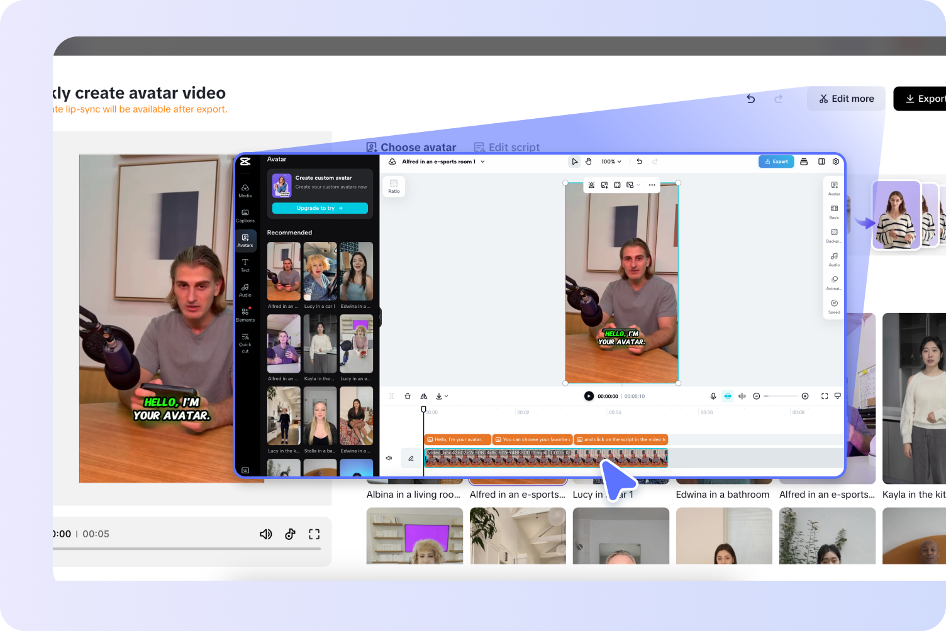Open the Elements panel
This screenshot has height=631, width=946.
pyautogui.click(x=245, y=315)
